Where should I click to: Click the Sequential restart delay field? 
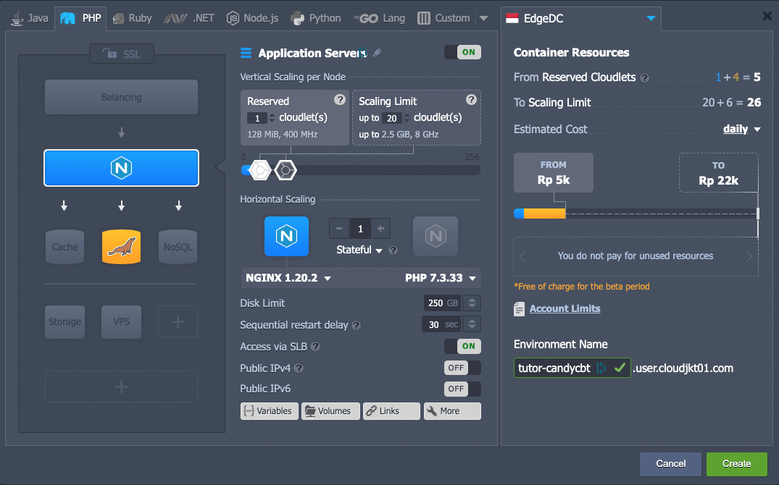click(x=441, y=324)
